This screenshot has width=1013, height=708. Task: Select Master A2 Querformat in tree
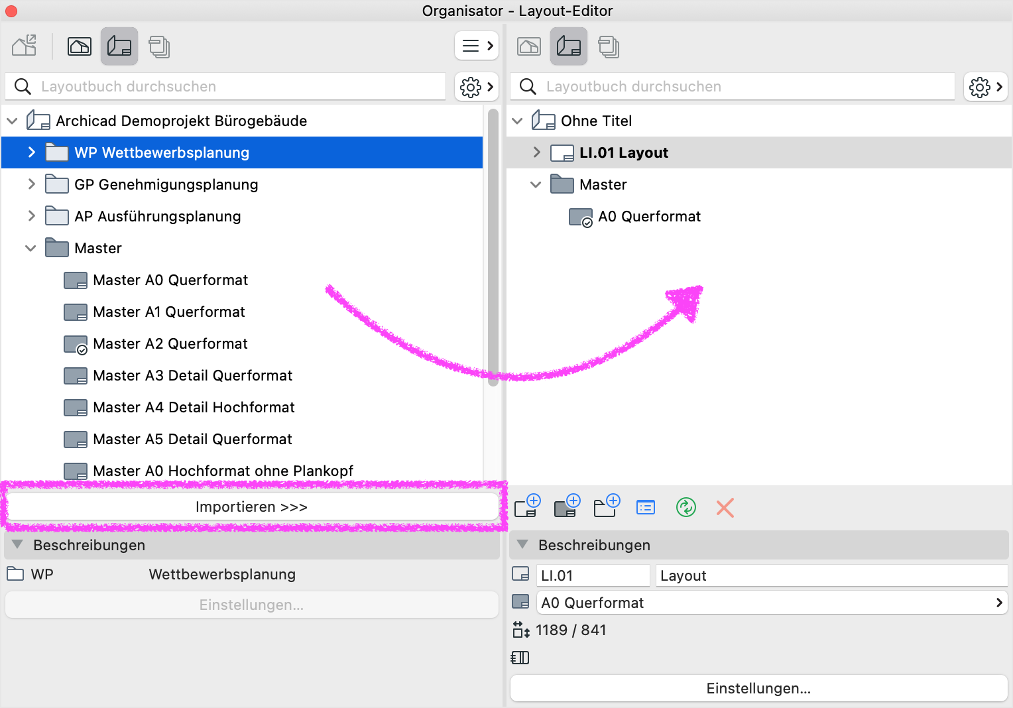tap(170, 343)
